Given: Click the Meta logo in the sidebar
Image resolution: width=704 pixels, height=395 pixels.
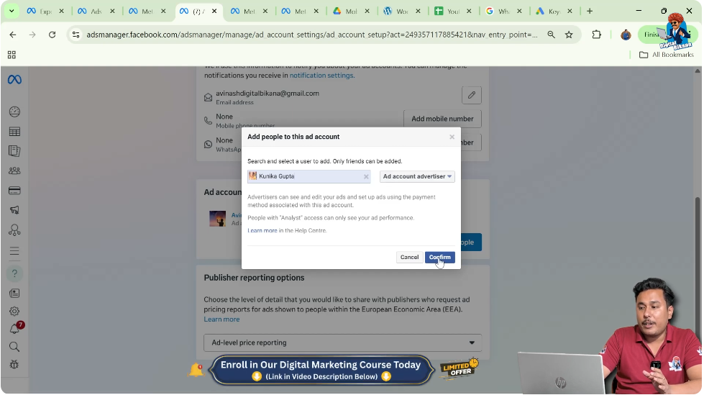Looking at the screenshot, I should pos(14,80).
